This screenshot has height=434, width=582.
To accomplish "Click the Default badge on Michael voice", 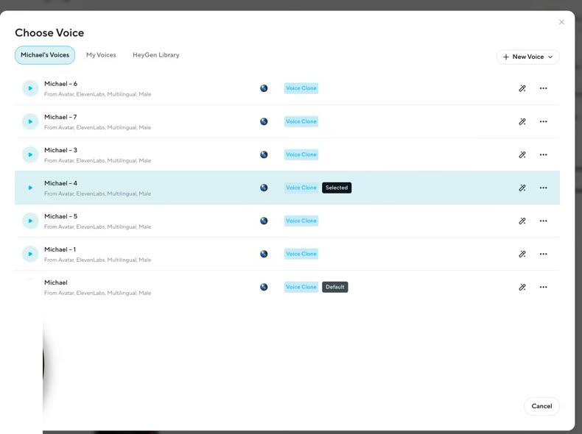I will point(334,287).
